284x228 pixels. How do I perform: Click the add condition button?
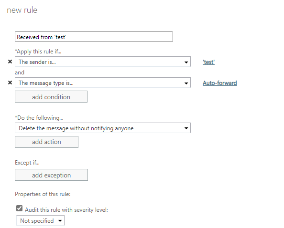[x=51, y=97]
